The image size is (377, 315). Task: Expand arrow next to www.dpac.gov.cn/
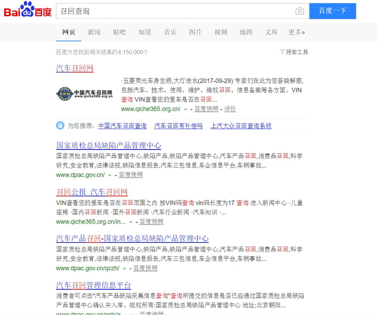110,176
